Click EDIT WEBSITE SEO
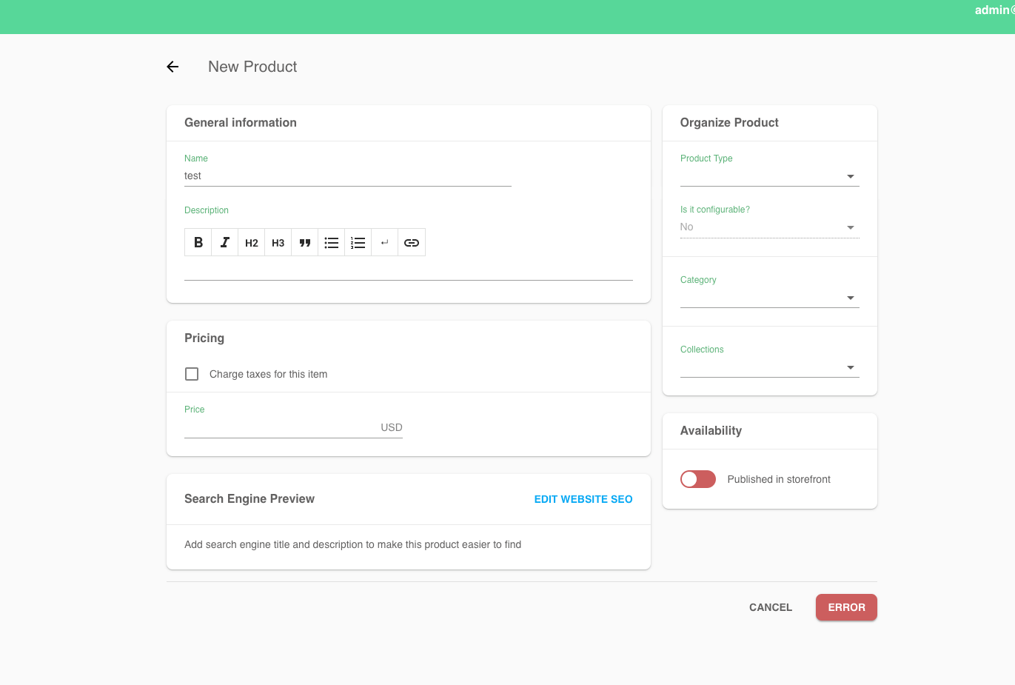The width and height of the screenshot is (1015, 685). (583, 499)
